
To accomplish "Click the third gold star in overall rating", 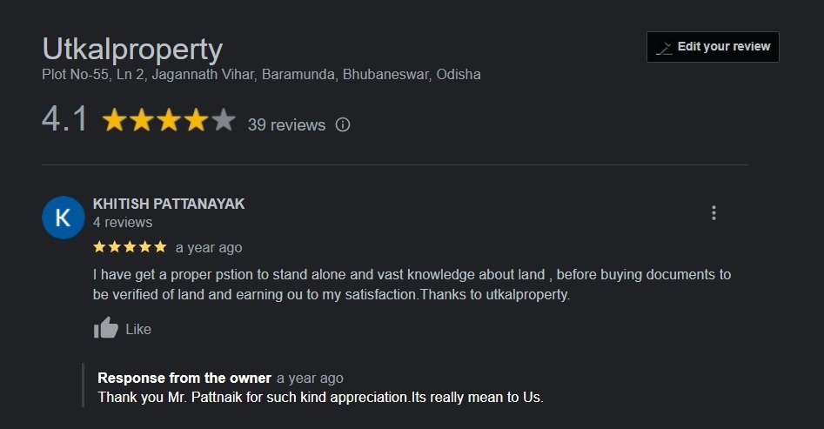I will tap(169, 120).
